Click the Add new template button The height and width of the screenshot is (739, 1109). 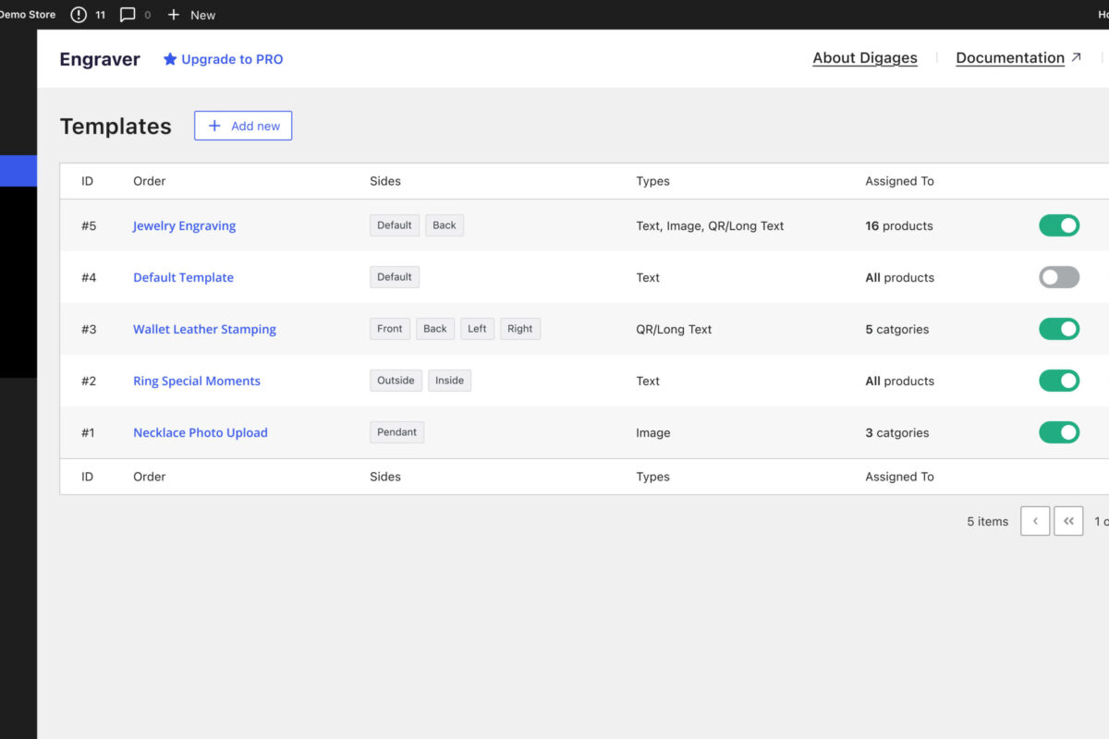point(243,126)
